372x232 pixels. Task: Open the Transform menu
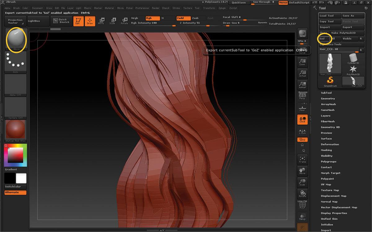pos(209,8)
